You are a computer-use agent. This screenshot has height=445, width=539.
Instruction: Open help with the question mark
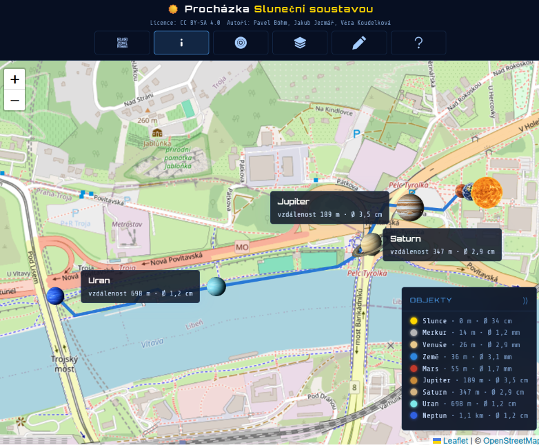(418, 43)
